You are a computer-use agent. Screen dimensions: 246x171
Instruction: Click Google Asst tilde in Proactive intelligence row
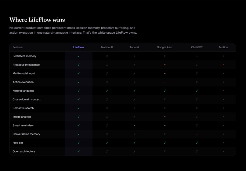point(165,65)
